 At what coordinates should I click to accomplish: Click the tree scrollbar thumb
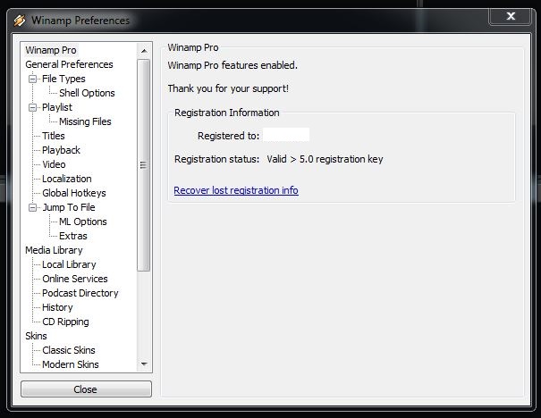click(144, 165)
